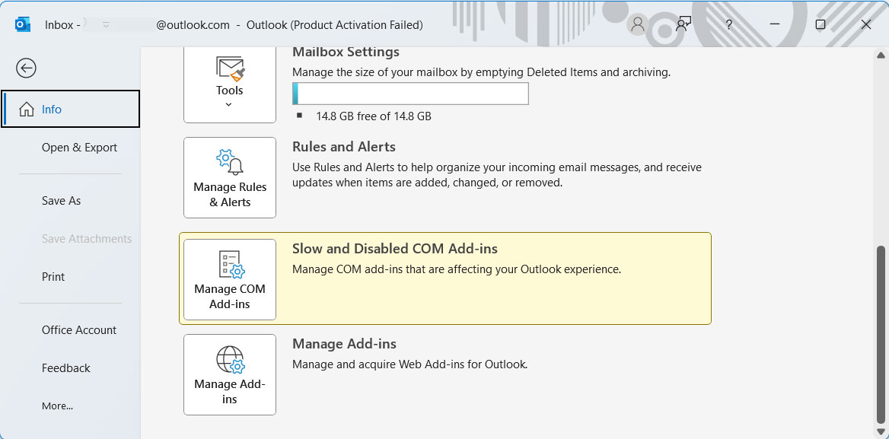Open Manage COM Add-ins via its icon
The height and width of the screenshot is (439, 889).
point(229,266)
